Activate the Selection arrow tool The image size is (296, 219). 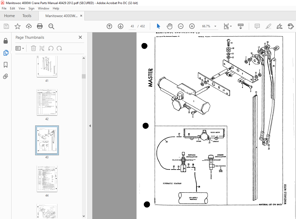(x=158, y=26)
